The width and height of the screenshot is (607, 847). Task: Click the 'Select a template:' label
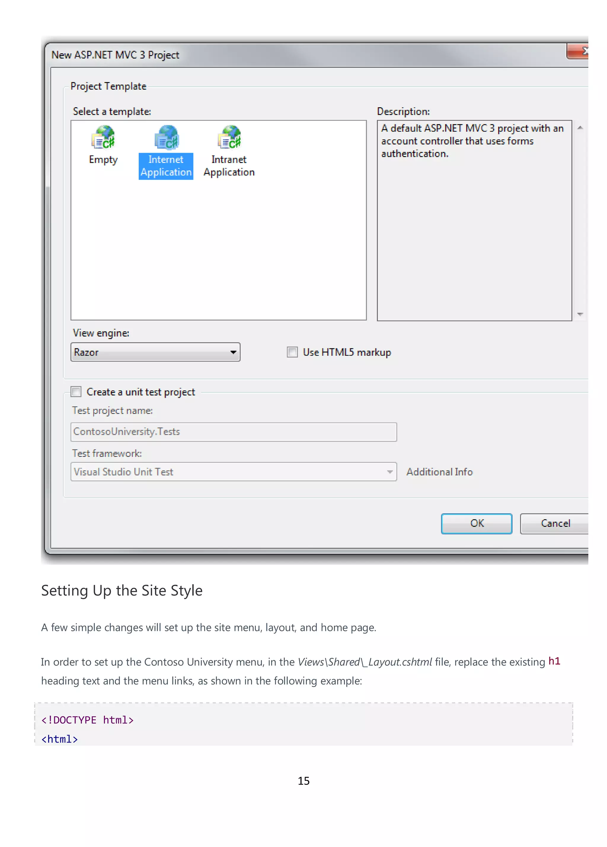click(112, 111)
